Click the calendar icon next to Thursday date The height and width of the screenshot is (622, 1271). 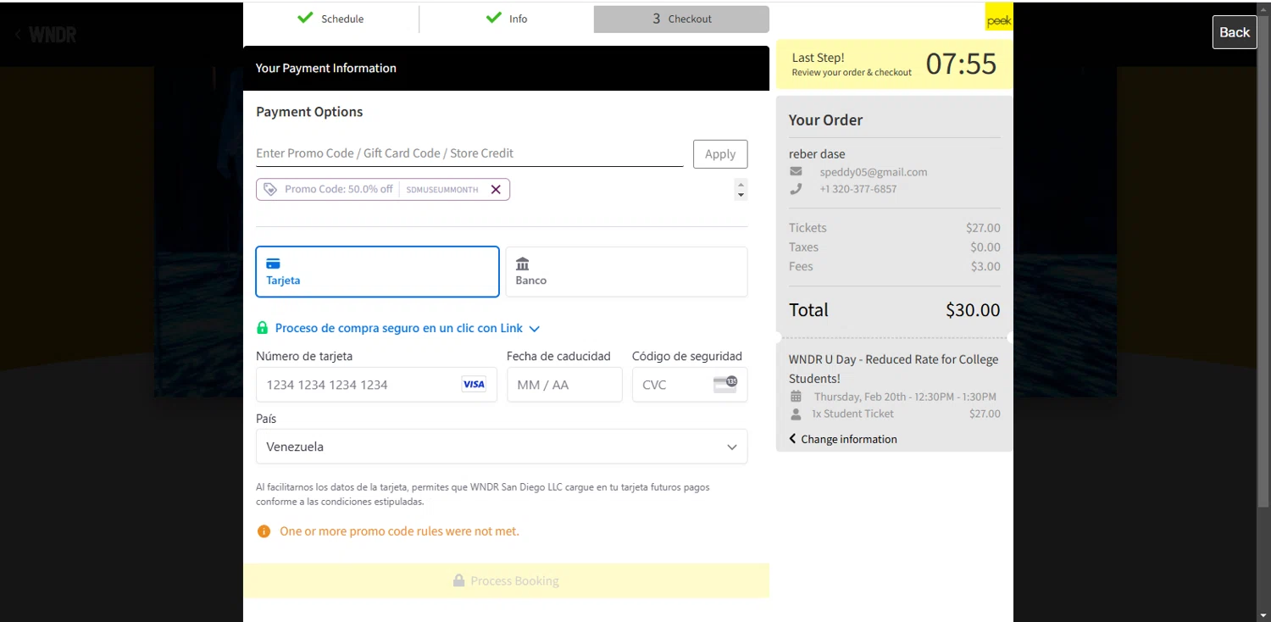click(x=796, y=397)
